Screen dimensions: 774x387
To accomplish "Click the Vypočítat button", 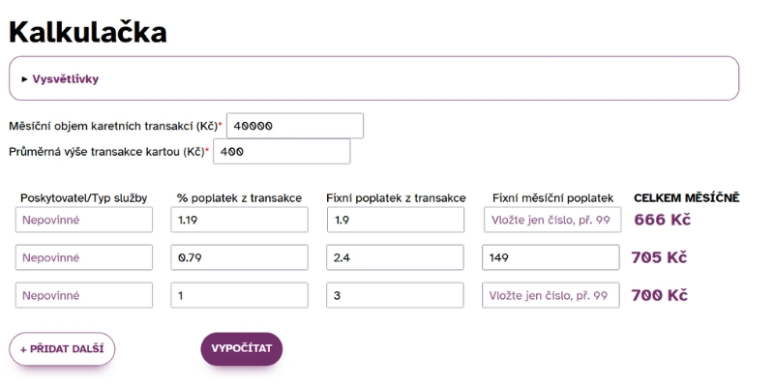I will (241, 349).
